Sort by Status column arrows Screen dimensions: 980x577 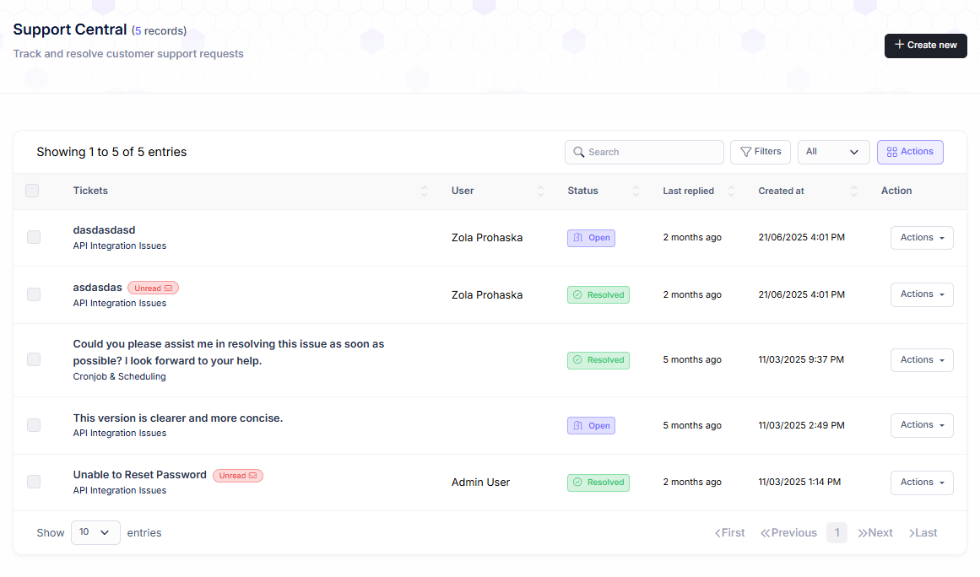tap(636, 191)
